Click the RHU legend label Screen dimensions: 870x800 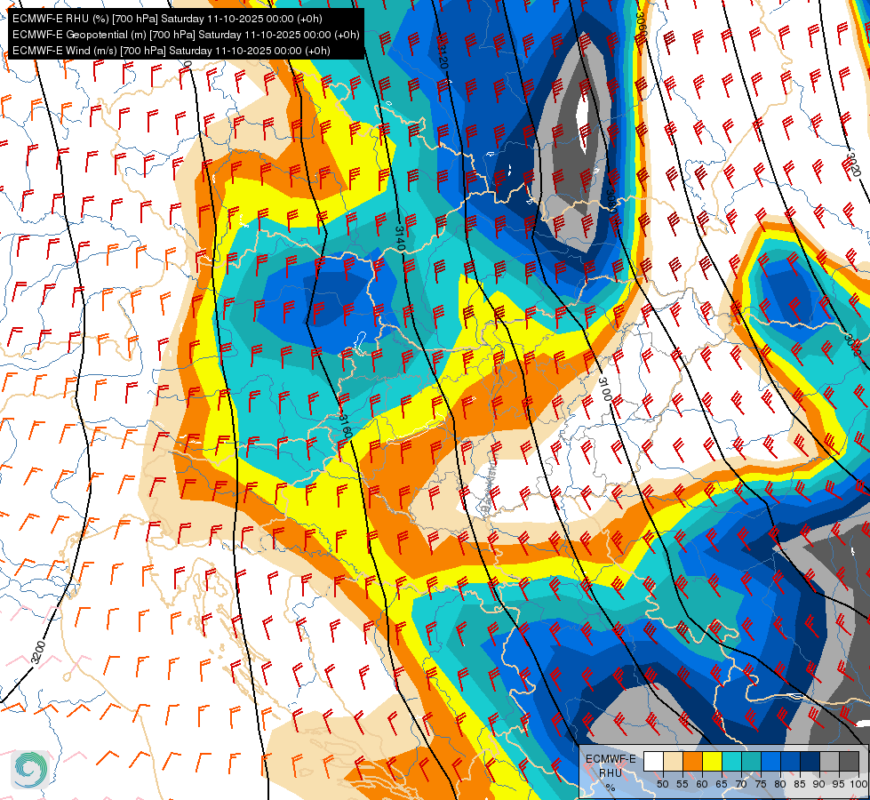611,772
